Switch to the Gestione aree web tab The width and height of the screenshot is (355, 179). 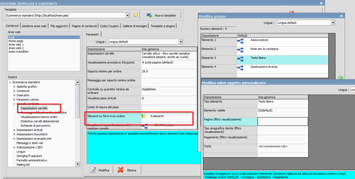(x=34, y=26)
